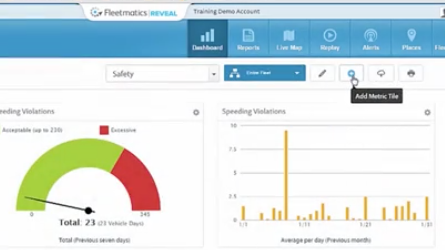Click the arrow on the Safety combo box
The height and width of the screenshot is (250, 445).
click(214, 74)
